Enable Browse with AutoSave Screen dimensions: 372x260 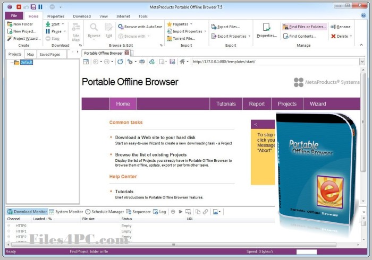click(140, 27)
